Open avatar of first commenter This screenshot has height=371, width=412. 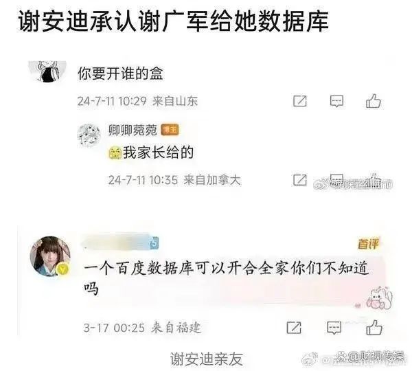(47, 71)
